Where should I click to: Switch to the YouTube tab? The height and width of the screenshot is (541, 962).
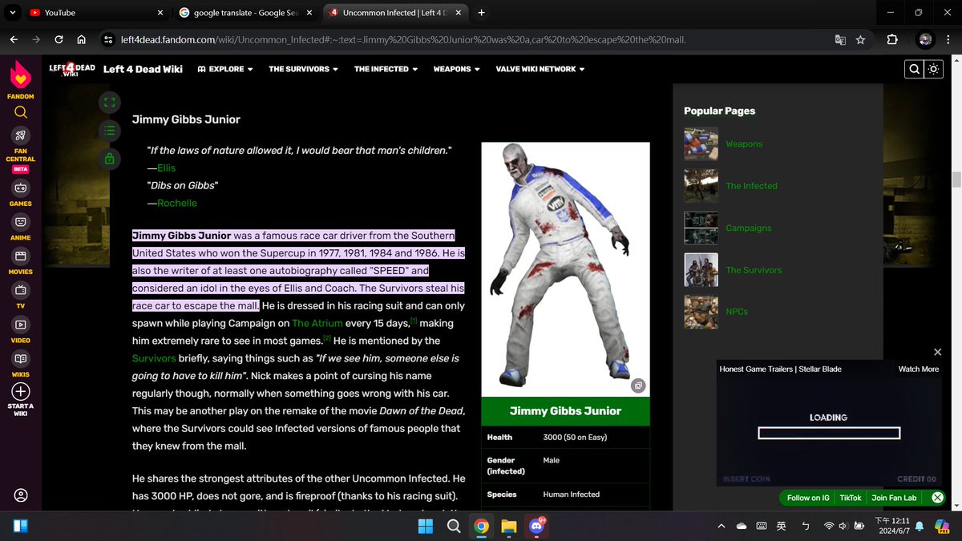(98, 13)
